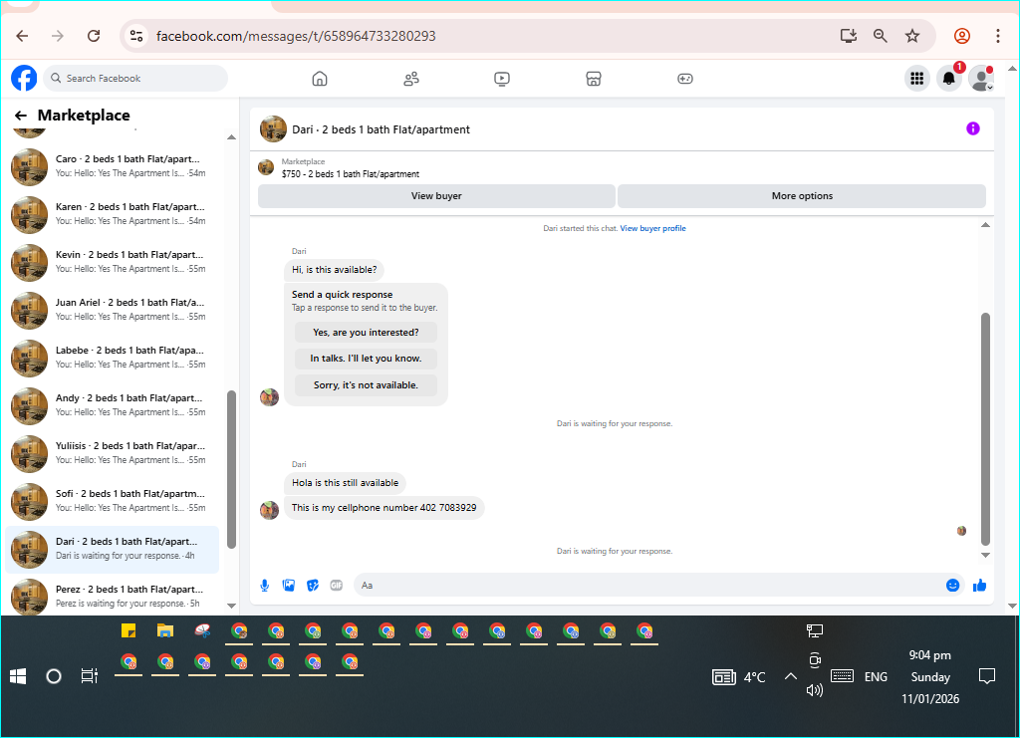The height and width of the screenshot is (738, 1020).
Task: Click the conversation list scrollbar thumb
Action: coord(231,469)
